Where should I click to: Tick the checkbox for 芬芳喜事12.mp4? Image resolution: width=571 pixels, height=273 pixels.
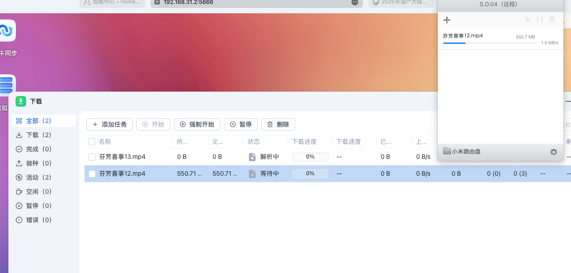point(92,173)
